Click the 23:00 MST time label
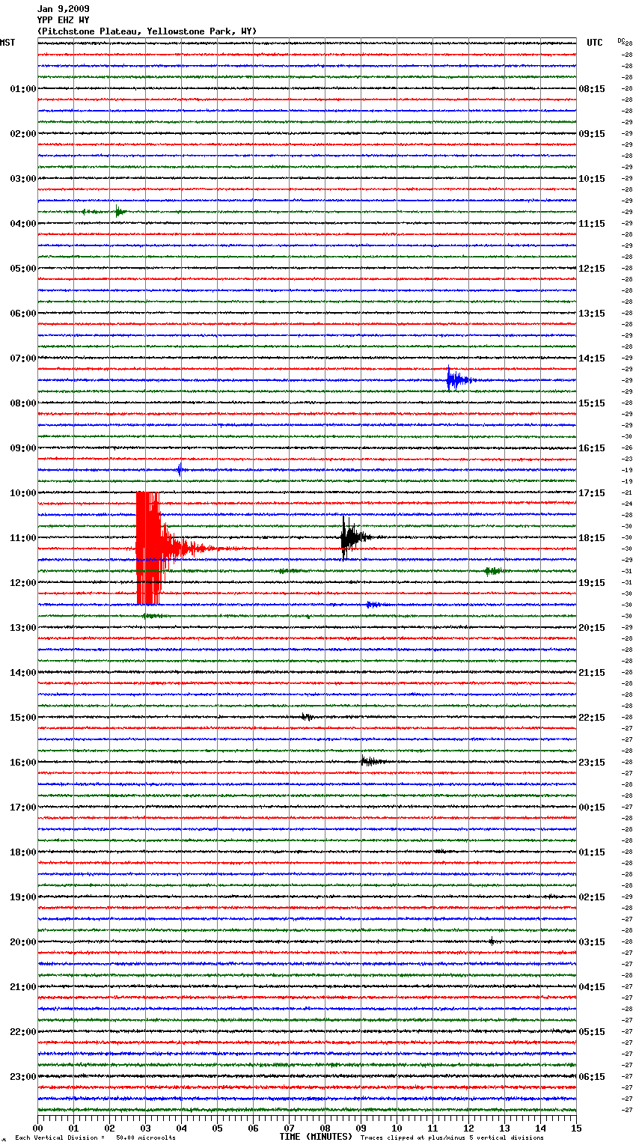The image size is (636, 1148). tap(22, 1077)
